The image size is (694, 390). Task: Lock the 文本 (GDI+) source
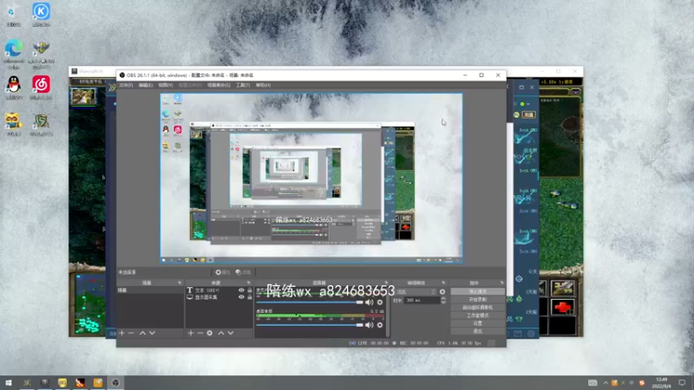point(250,290)
